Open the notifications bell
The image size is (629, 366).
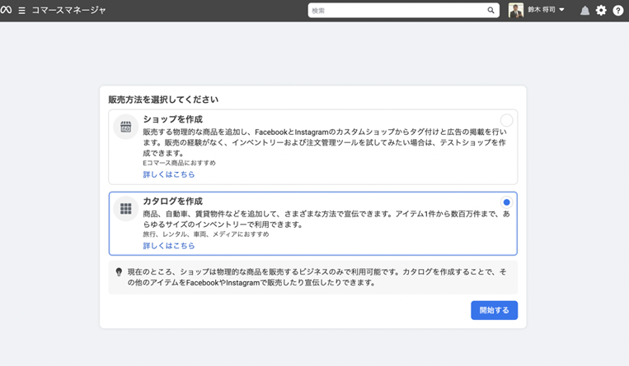[584, 11]
